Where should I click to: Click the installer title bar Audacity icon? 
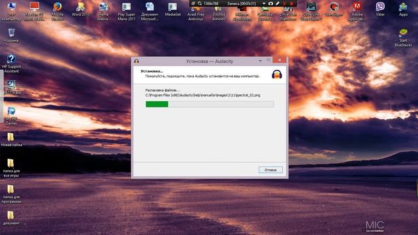[x=137, y=61]
